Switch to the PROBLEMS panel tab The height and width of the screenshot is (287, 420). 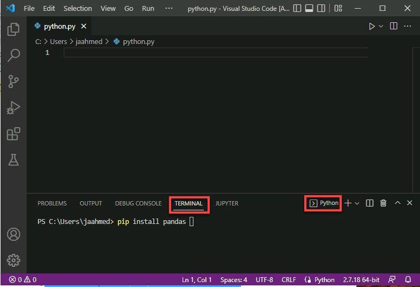[x=52, y=203]
